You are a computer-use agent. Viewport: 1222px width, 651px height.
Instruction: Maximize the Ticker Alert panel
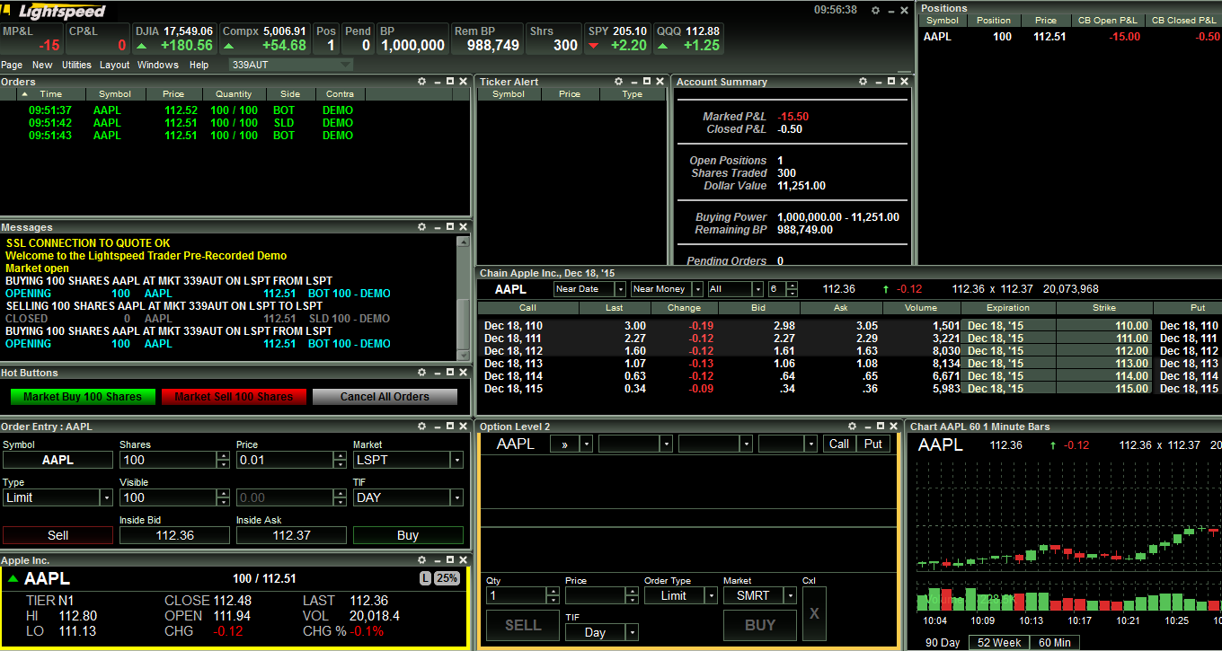[x=648, y=81]
